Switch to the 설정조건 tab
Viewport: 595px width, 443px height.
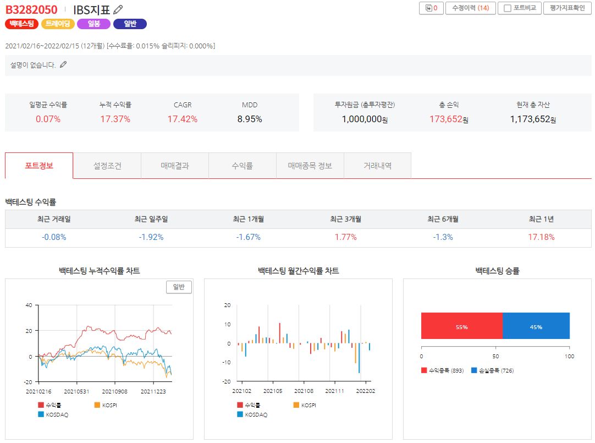click(107, 166)
